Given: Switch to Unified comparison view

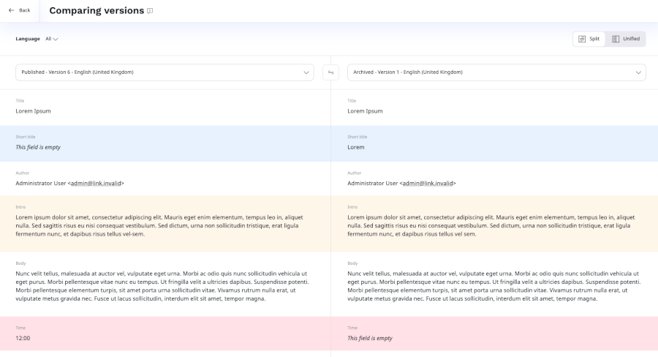Looking at the screenshot, I should [x=626, y=39].
